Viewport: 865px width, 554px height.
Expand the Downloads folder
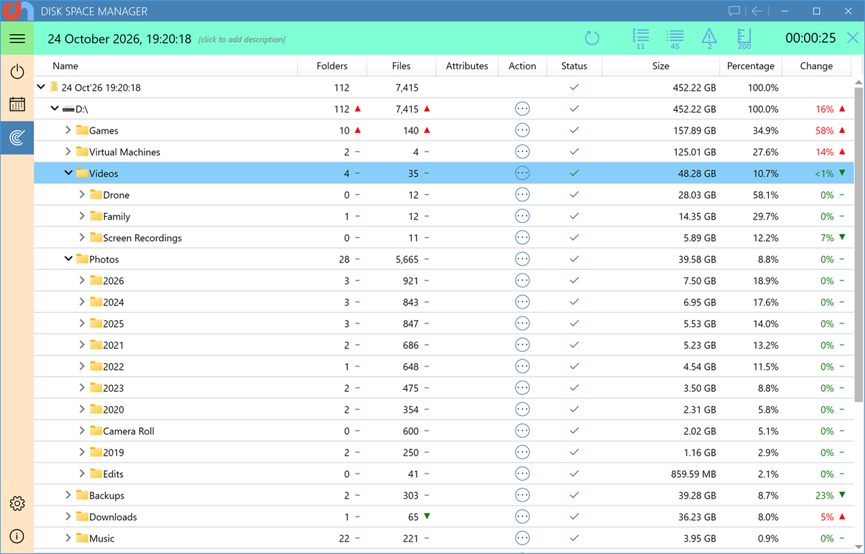tap(69, 517)
